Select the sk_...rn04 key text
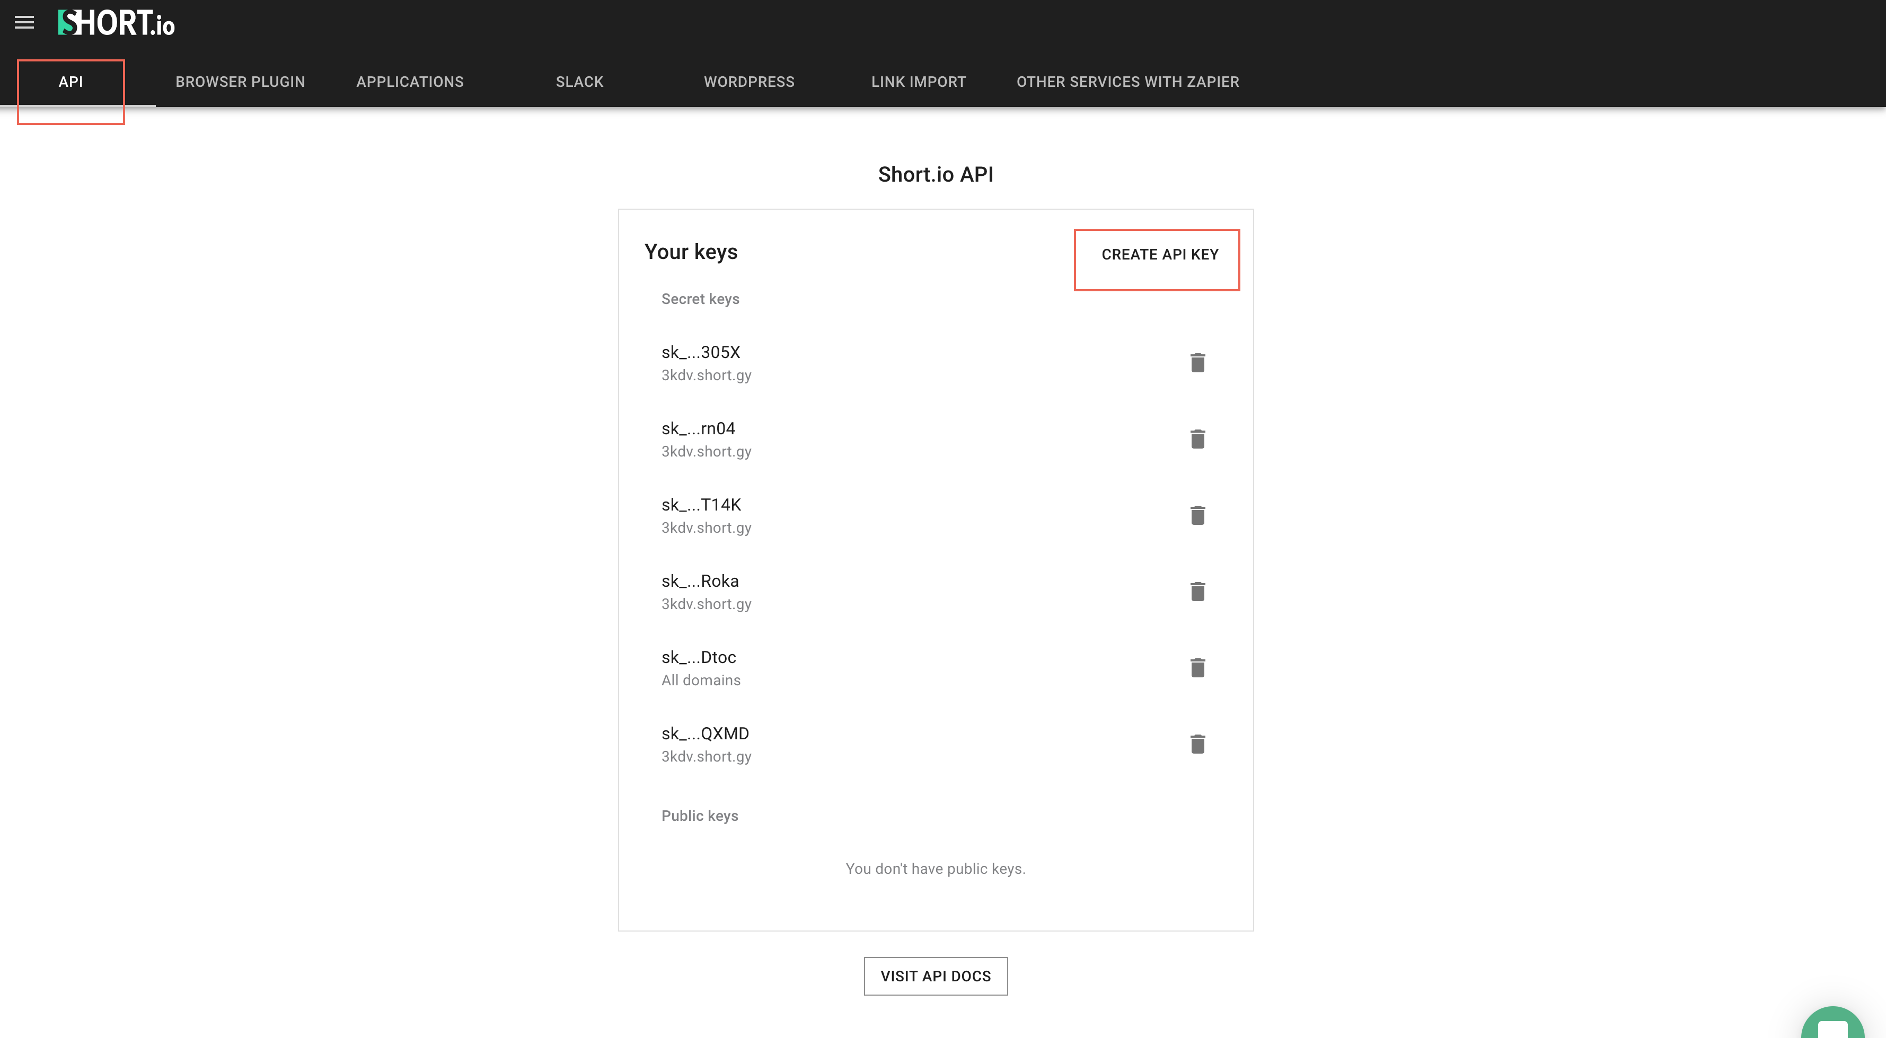This screenshot has width=1886, height=1038. 698,428
